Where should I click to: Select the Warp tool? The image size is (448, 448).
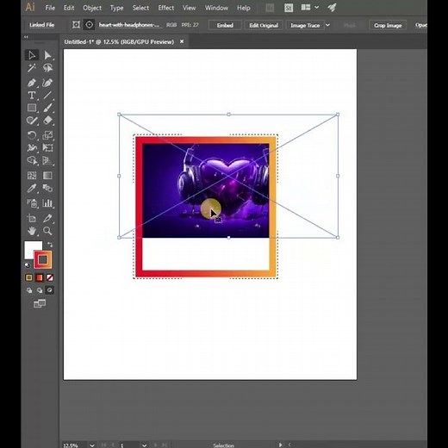click(x=32, y=148)
